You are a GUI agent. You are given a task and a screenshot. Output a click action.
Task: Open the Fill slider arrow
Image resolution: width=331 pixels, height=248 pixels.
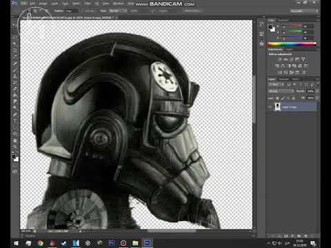point(317,98)
